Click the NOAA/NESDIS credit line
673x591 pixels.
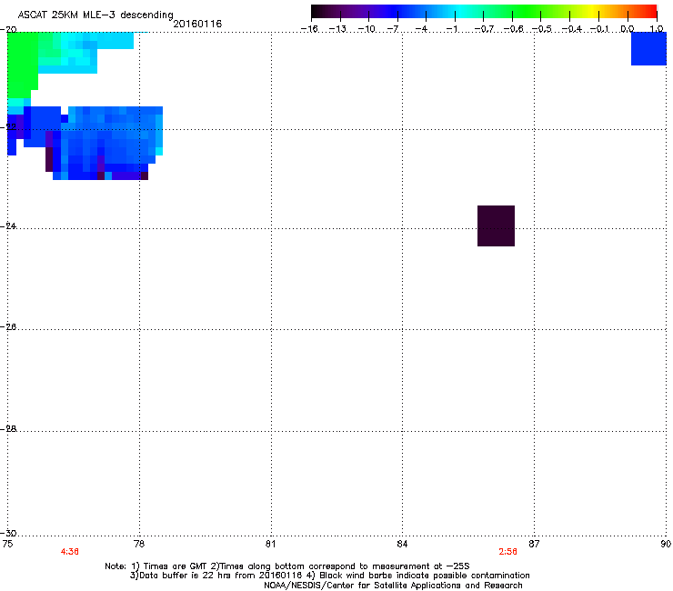(393, 586)
